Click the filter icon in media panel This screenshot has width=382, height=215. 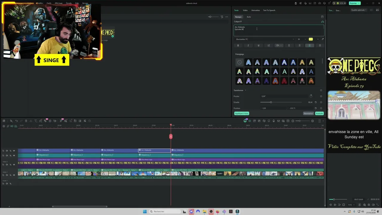(x=222, y=17)
